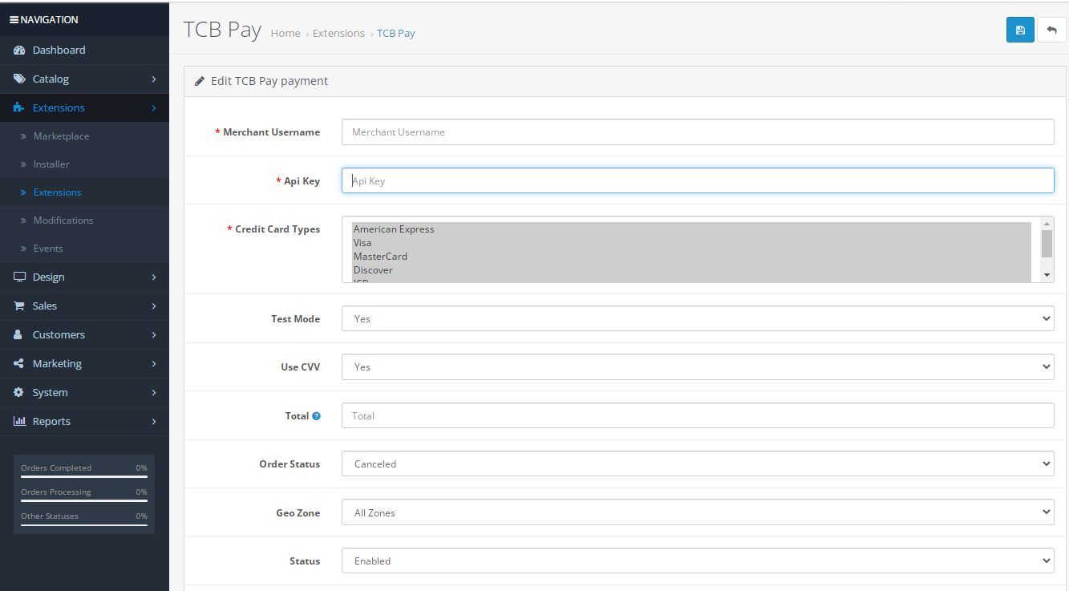1069x591 pixels.
Task: Open Marketplace submenu item
Action: pyautogui.click(x=84, y=136)
